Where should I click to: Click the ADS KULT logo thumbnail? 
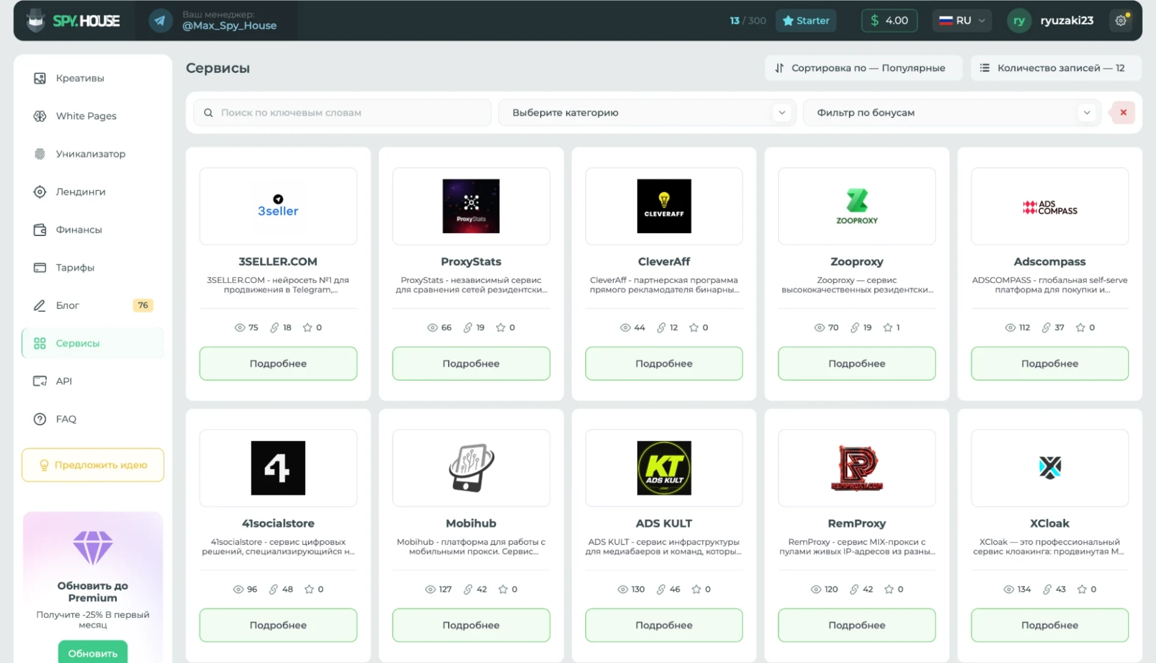coord(664,468)
